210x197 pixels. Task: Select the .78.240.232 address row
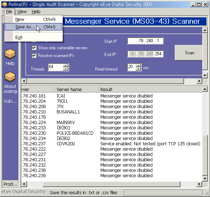(x=112, y=165)
